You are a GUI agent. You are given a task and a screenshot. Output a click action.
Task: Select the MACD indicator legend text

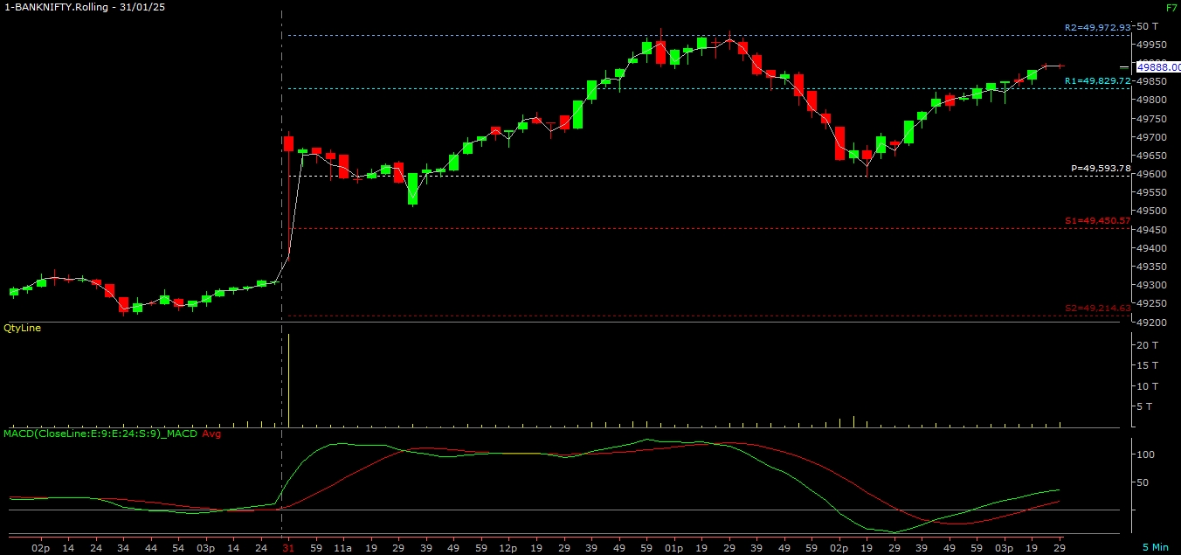coord(100,434)
